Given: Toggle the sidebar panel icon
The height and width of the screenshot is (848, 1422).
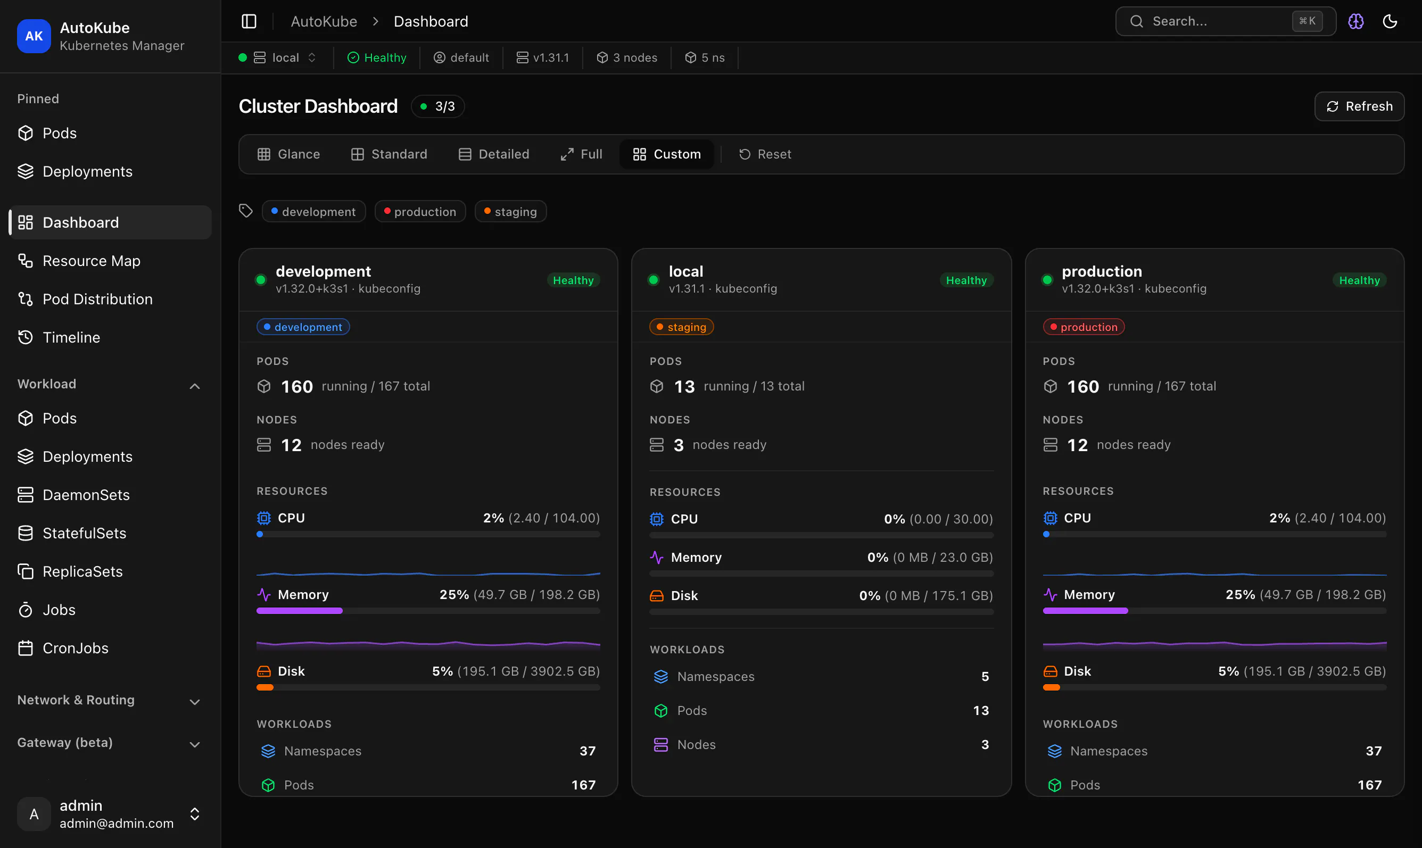Looking at the screenshot, I should tap(249, 21).
